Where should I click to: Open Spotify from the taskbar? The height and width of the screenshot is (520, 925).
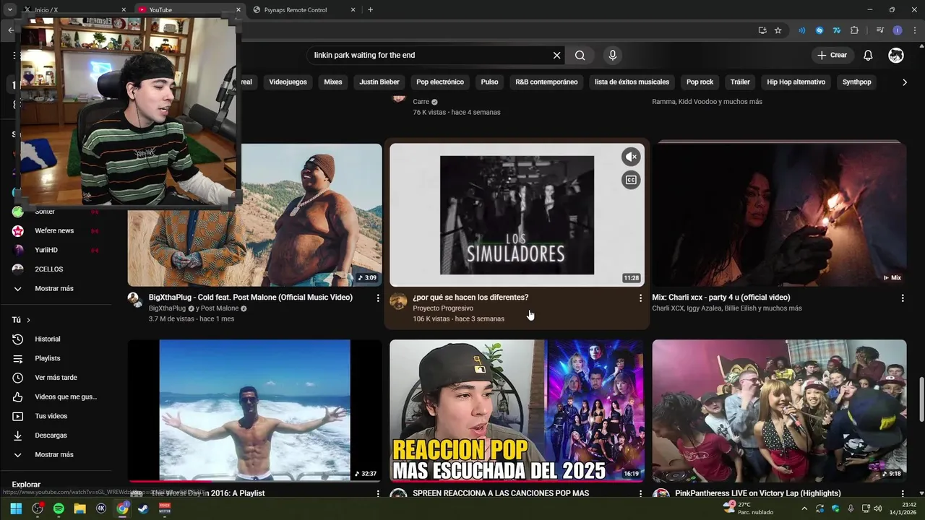[x=59, y=508]
